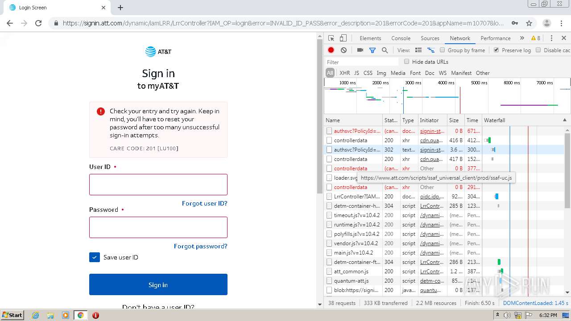Expand more DevTools tabs with chevron
Screen dimensions: 571x321
pyautogui.click(x=522, y=38)
